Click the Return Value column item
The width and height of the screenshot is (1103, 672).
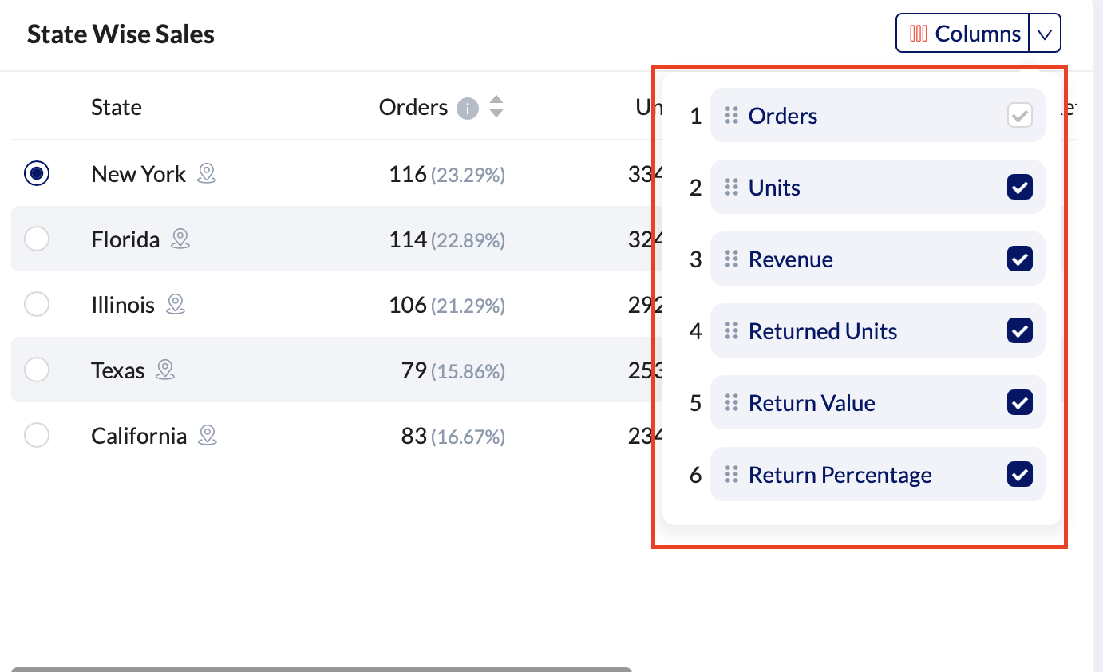coord(812,403)
